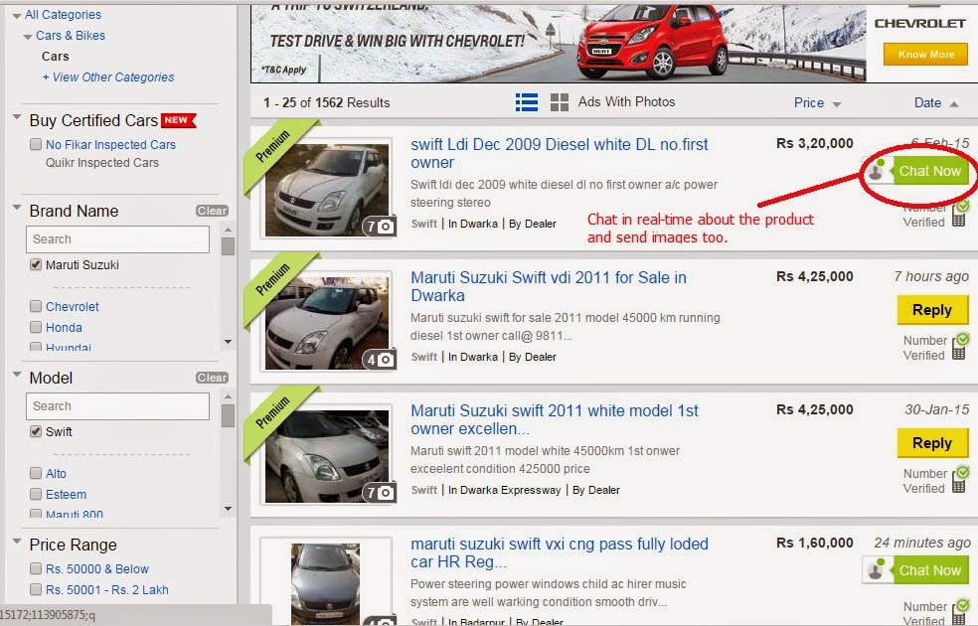The width and height of the screenshot is (978, 626).
Task: Click the NEW badge beside Buy Certified Cars
Action: (x=178, y=120)
